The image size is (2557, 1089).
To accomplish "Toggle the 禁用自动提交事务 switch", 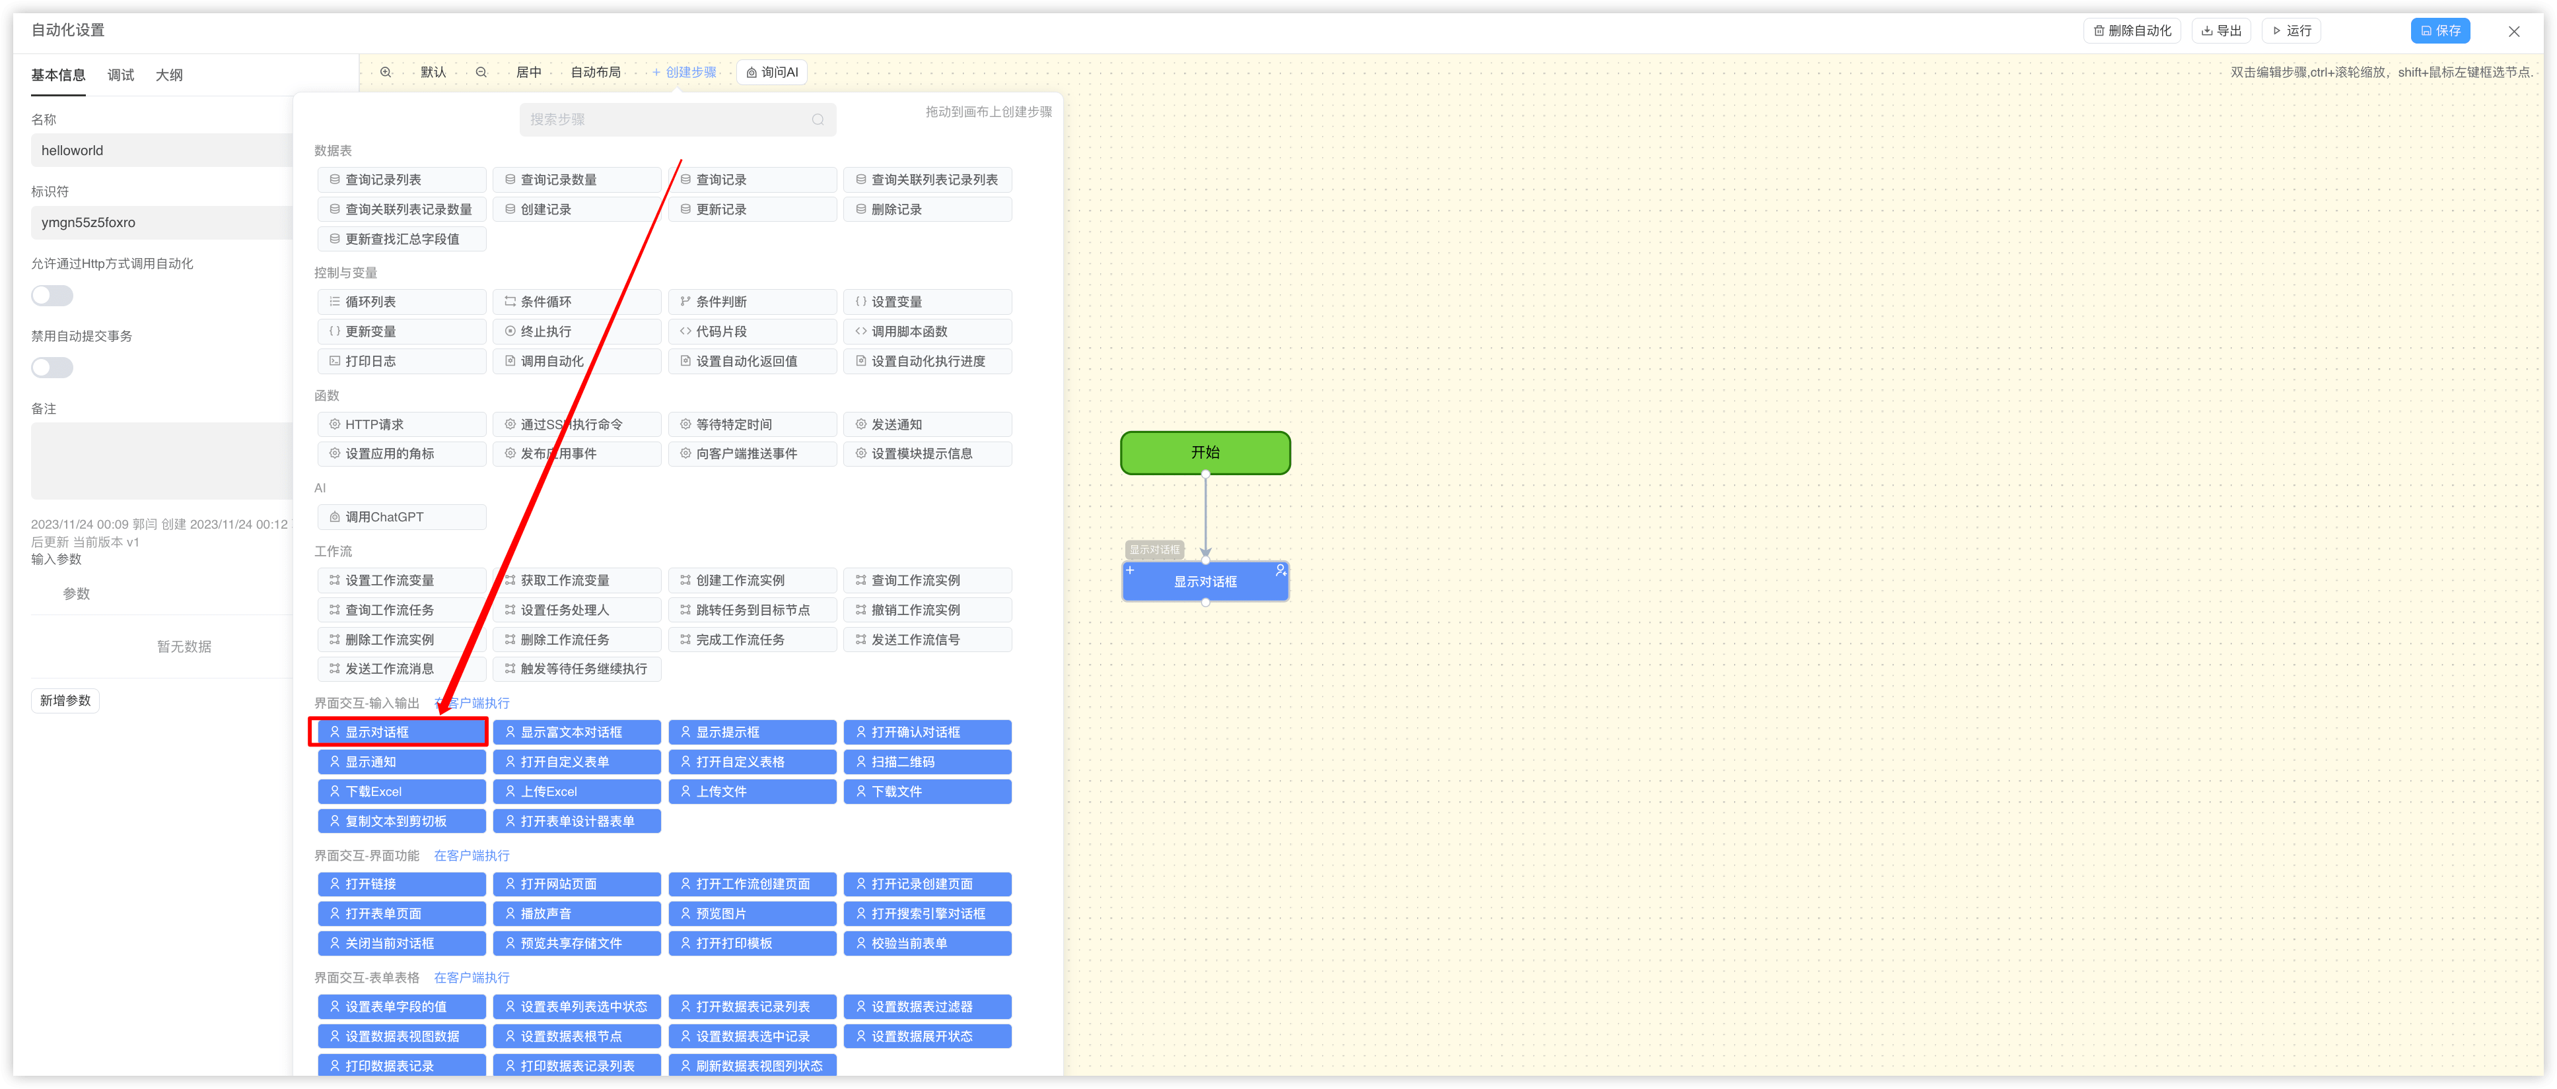I will pos(53,368).
